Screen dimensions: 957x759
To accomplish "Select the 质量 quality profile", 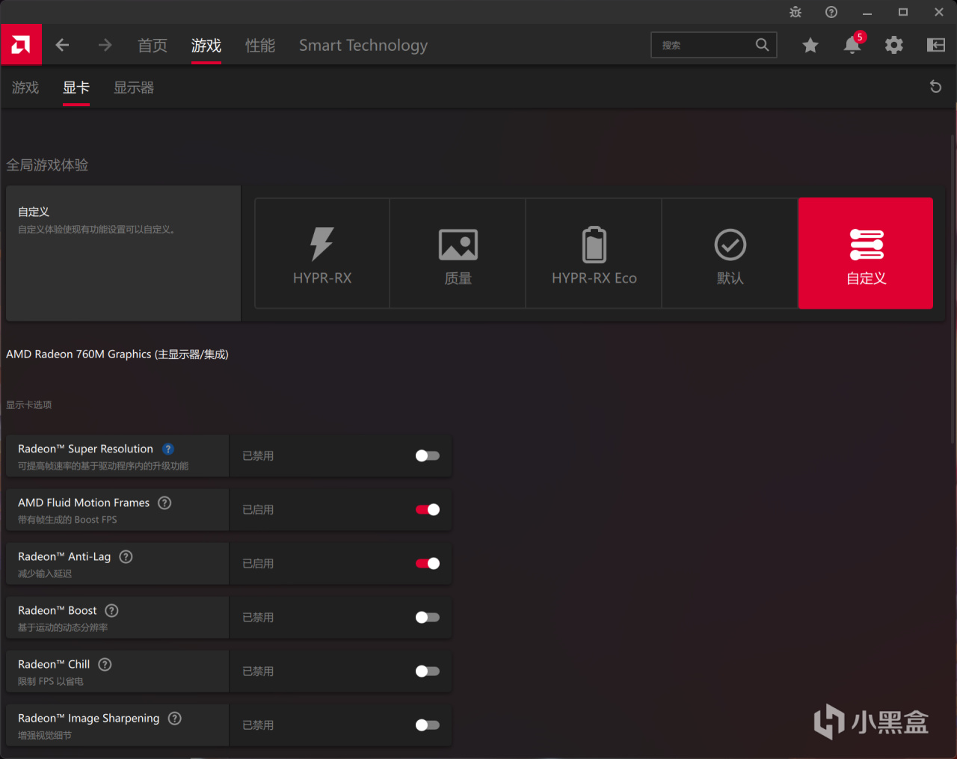I will (x=458, y=253).
